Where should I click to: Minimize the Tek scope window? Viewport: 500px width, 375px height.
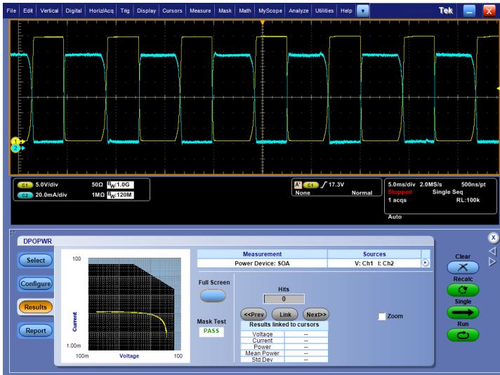pyautogui.click(x=469, y=11)
